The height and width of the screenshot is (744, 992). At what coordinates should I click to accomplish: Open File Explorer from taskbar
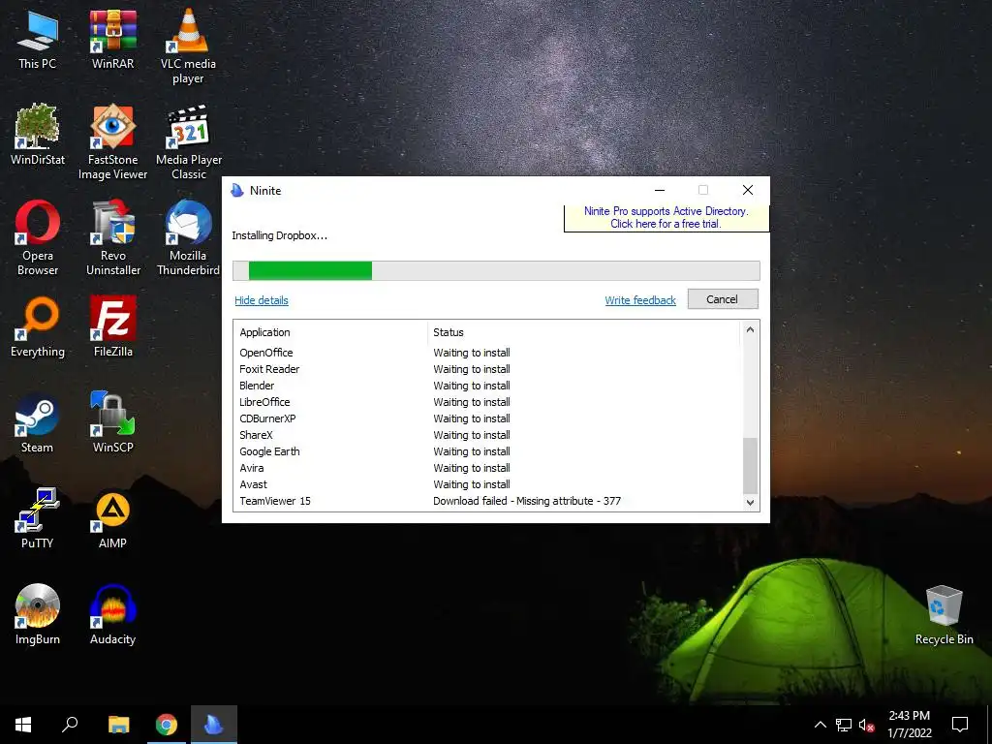click(x=118, y=725)
